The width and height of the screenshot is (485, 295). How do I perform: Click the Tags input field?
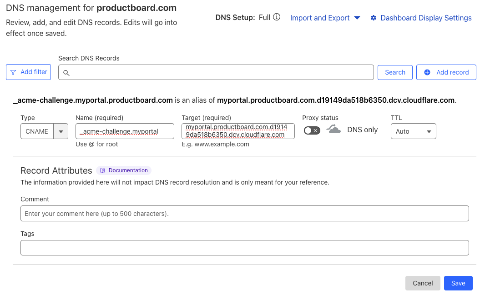click(x=245, y=248)
